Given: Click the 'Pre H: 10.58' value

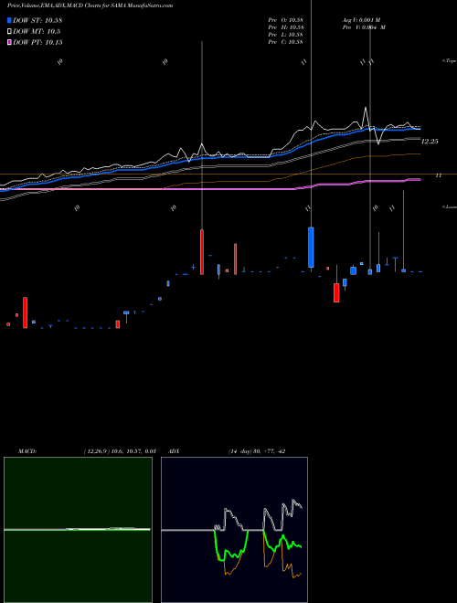Looking at the screenshot, I should coord(286,27).
